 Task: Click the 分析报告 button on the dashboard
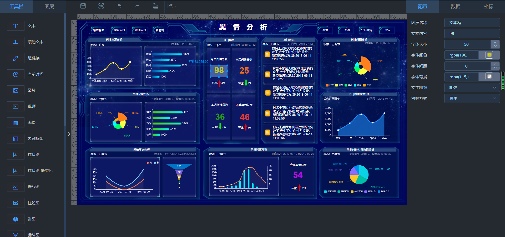tap(366, 30)
